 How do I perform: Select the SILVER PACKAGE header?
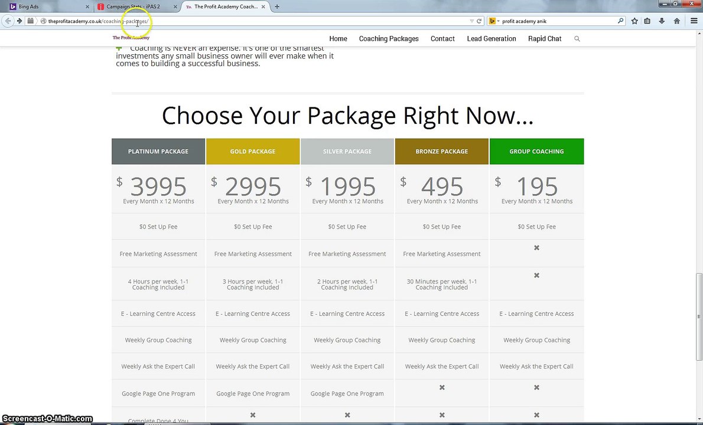(x=347, y=151)
